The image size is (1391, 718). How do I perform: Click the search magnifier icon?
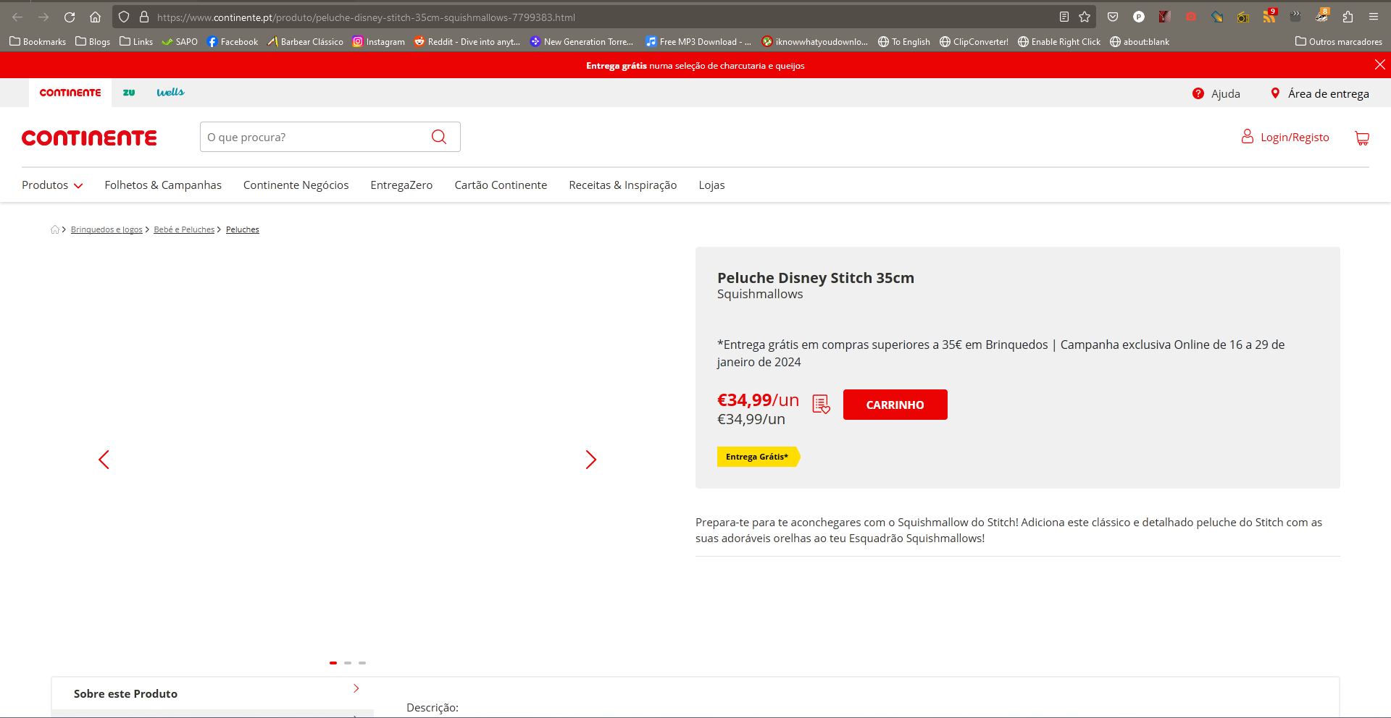coord(438,137)
